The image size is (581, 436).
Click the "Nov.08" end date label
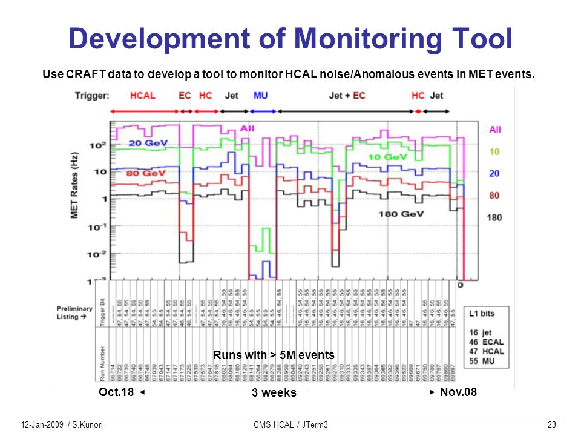pyautogui.click(x=458, y=392)
